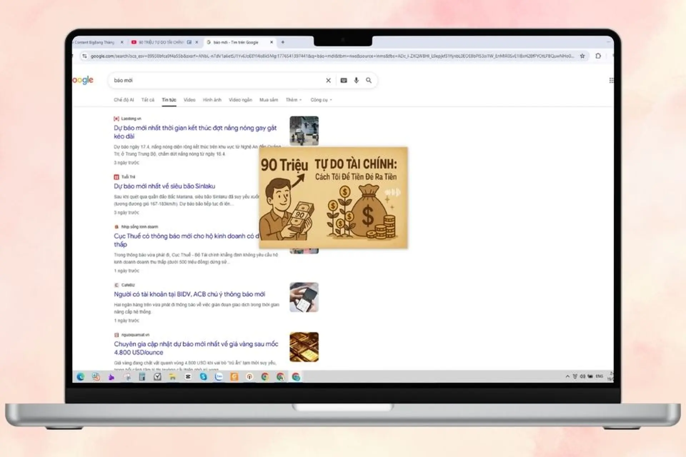Show hidden system tray icons chevron
The image size is (686, 457).
[567, 376]
